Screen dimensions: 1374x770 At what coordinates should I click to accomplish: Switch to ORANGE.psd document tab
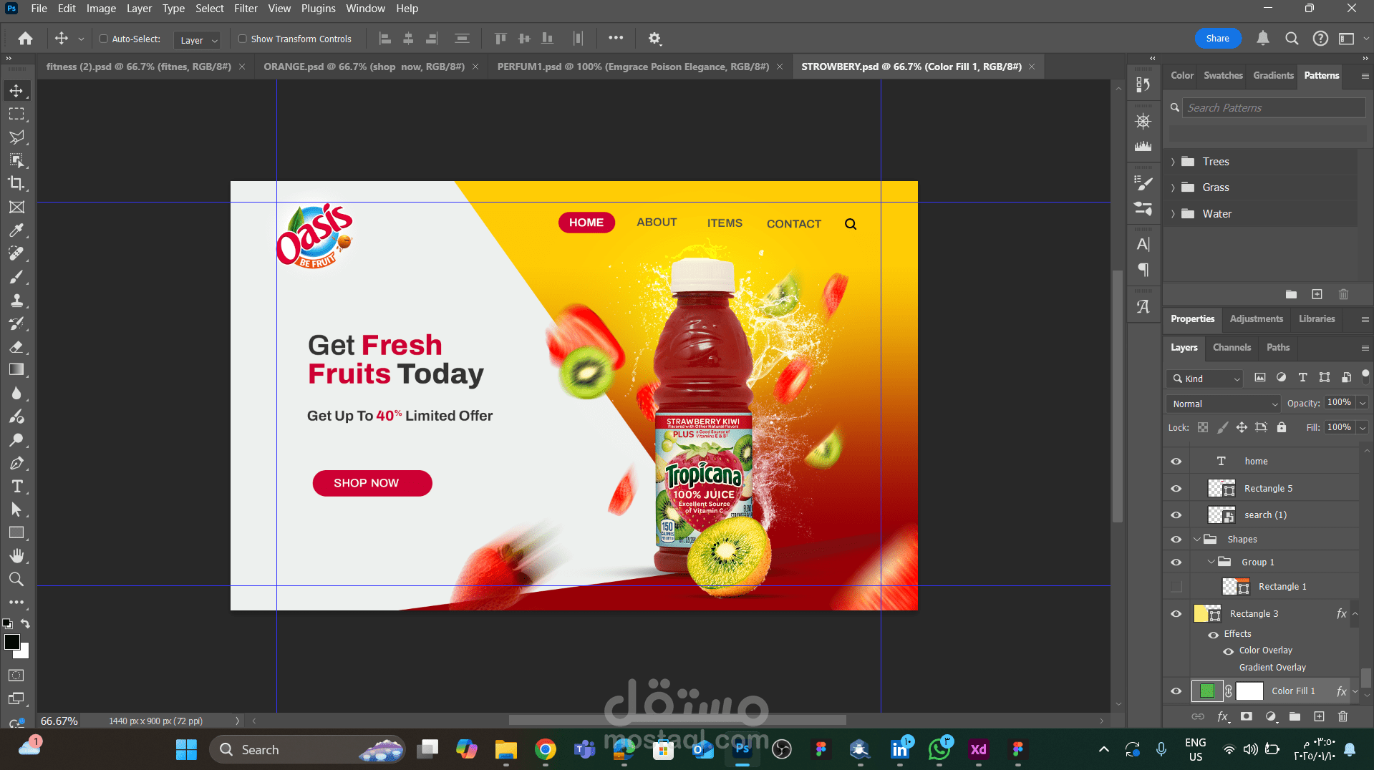tap(364, 67)
